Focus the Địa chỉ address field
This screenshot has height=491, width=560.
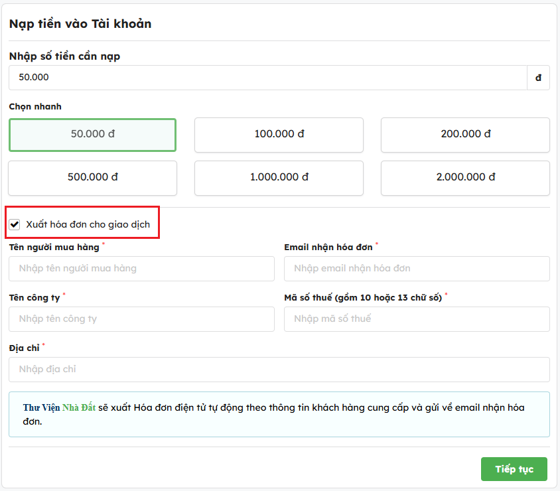click(x=279, y=370)
